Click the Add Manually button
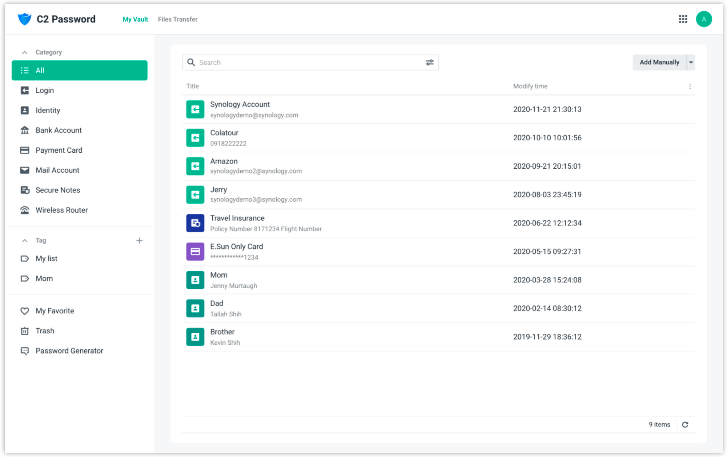Viewport: 727px width, 457px height. point(659,63)
